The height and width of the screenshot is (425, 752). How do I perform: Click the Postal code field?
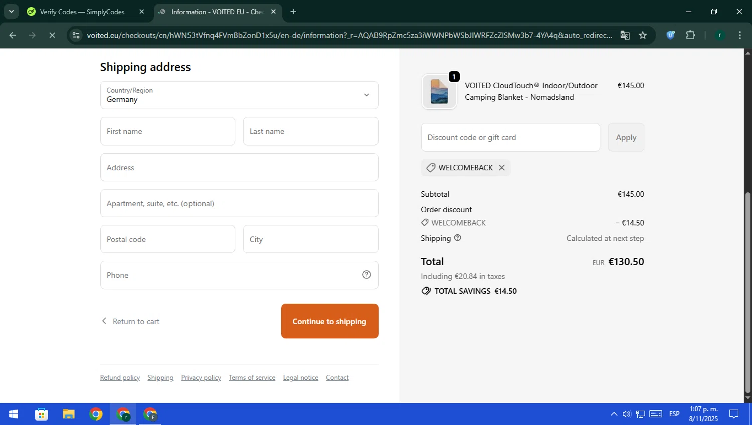167,239
